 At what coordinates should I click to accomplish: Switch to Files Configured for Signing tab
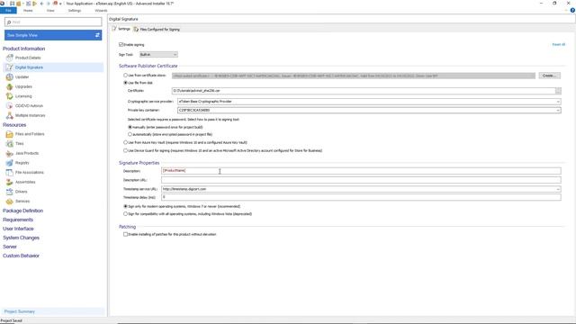(x=157, y=29)
